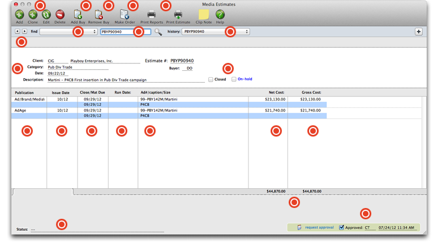
Task: Click the Print Estimate icon
Action: (x=178, y=14)
